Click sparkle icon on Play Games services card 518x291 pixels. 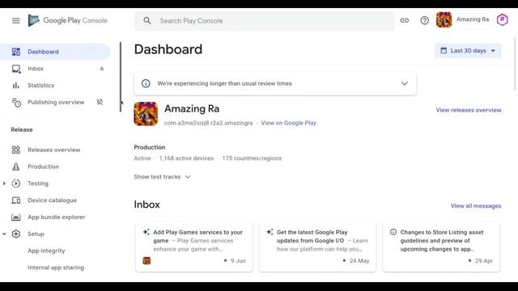tap(146, 232)
